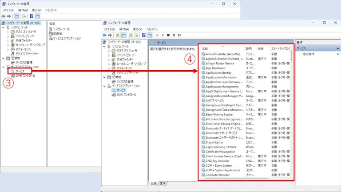Open 表示(V) menu in the front window
341x192 pixels.
pyautogui.click(x=138, y=29)
